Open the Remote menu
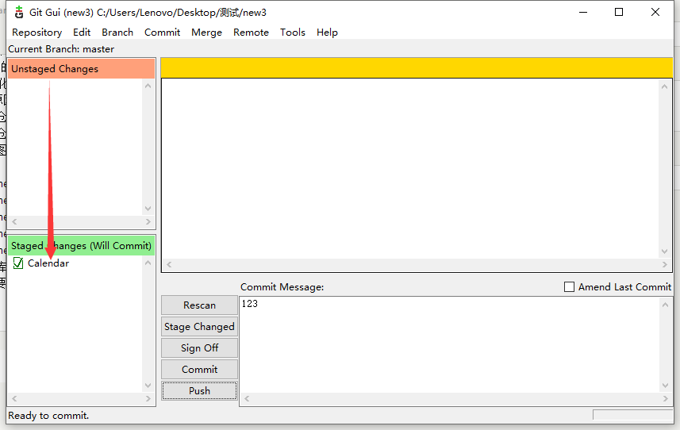 [251, 33]
